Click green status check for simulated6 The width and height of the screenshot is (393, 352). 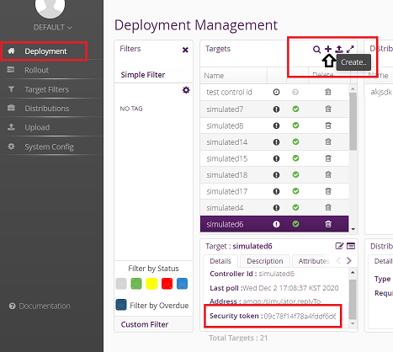point(295,224)
